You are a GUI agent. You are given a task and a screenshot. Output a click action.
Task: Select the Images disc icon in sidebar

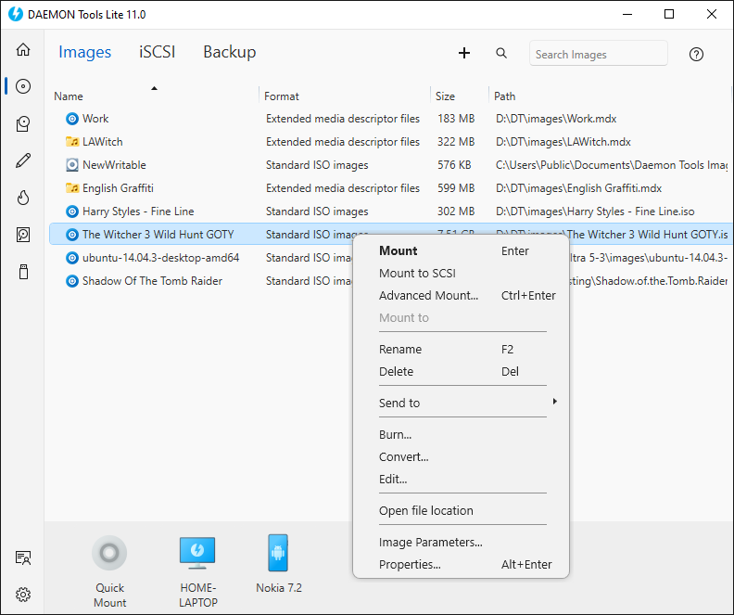23,86
